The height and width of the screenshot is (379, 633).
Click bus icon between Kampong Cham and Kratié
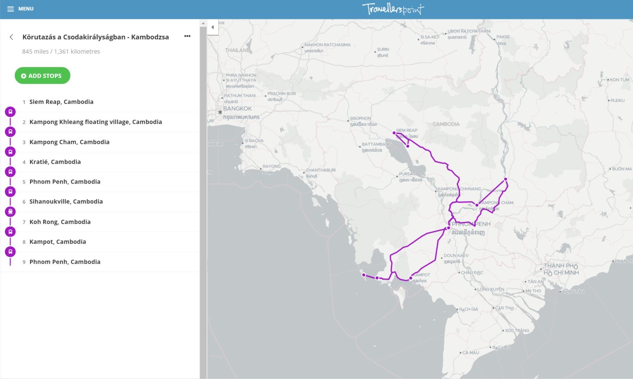10,152
